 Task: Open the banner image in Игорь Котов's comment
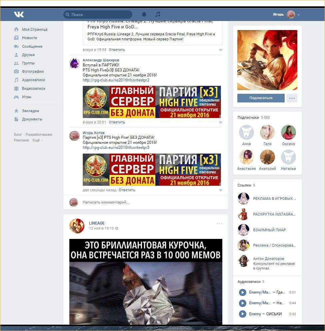pyautogui.click(x=152, y=170)
